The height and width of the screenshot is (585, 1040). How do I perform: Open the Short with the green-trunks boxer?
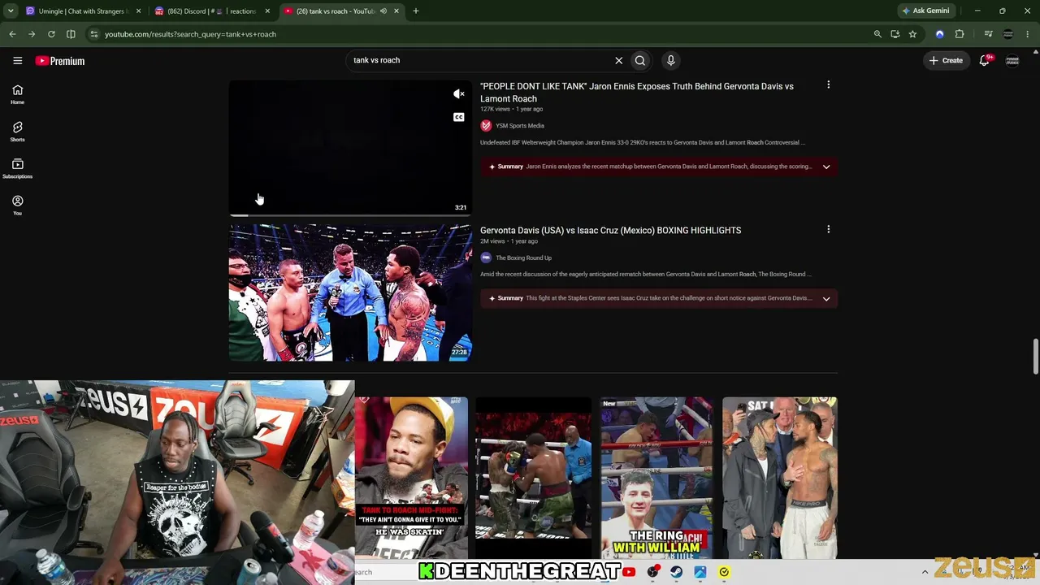[533, 478]
